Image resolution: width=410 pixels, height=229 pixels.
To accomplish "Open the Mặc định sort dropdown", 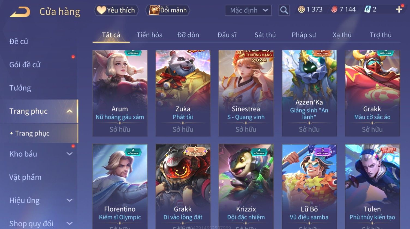I will coord(248,10).
